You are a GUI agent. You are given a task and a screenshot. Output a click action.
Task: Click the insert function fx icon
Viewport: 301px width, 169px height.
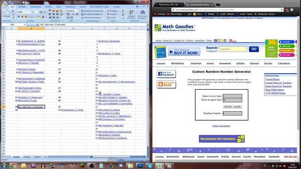coord(38,24)
